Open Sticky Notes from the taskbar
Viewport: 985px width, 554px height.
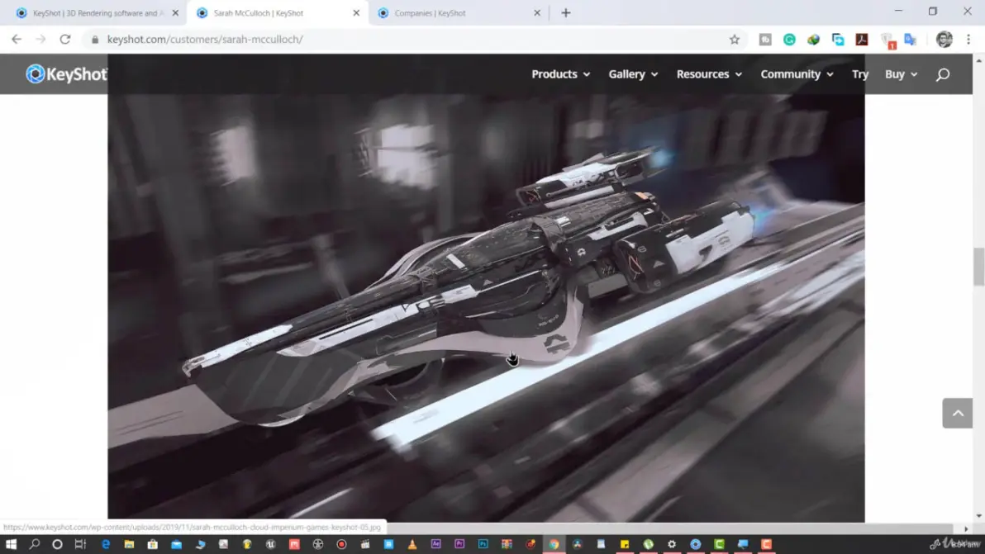coord(625,544)
